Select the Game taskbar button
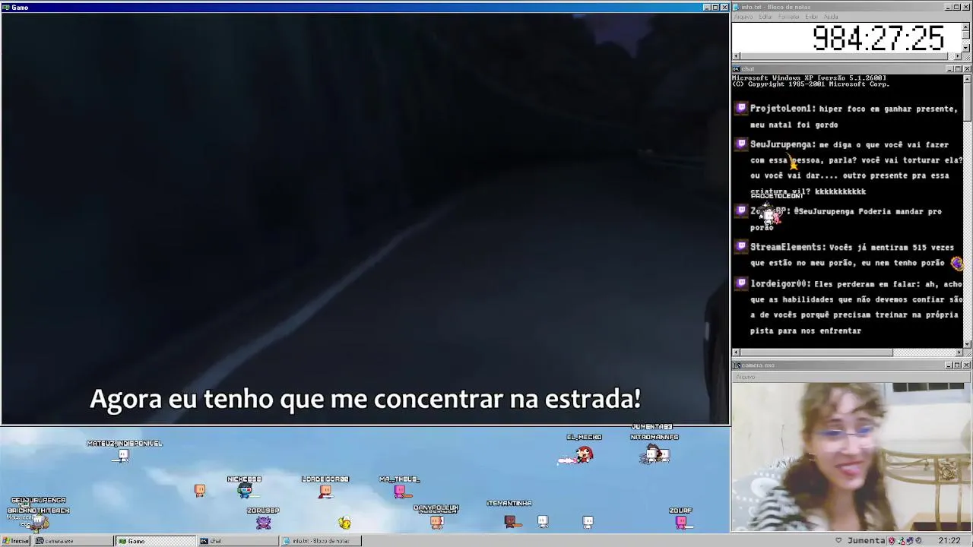The image size is (973, 547). point(155,541)
